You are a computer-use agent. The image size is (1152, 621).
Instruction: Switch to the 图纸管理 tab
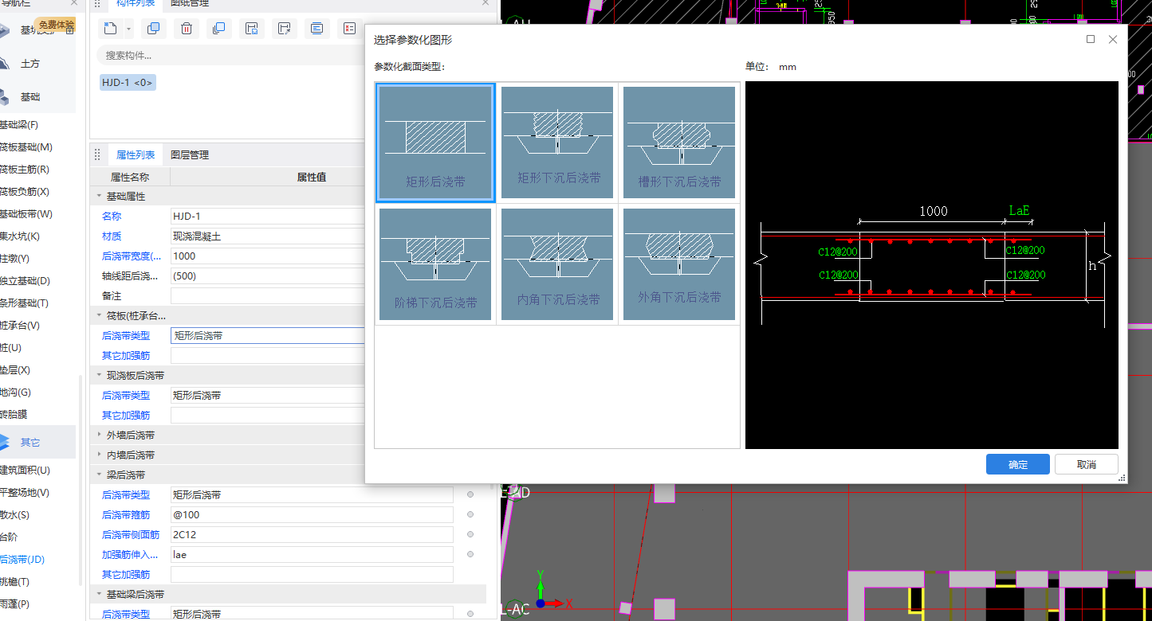[x=190, y=3]
